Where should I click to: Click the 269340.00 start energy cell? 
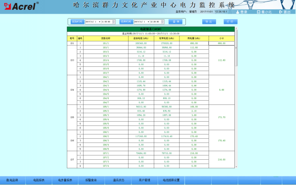click(x=141, y=43)
